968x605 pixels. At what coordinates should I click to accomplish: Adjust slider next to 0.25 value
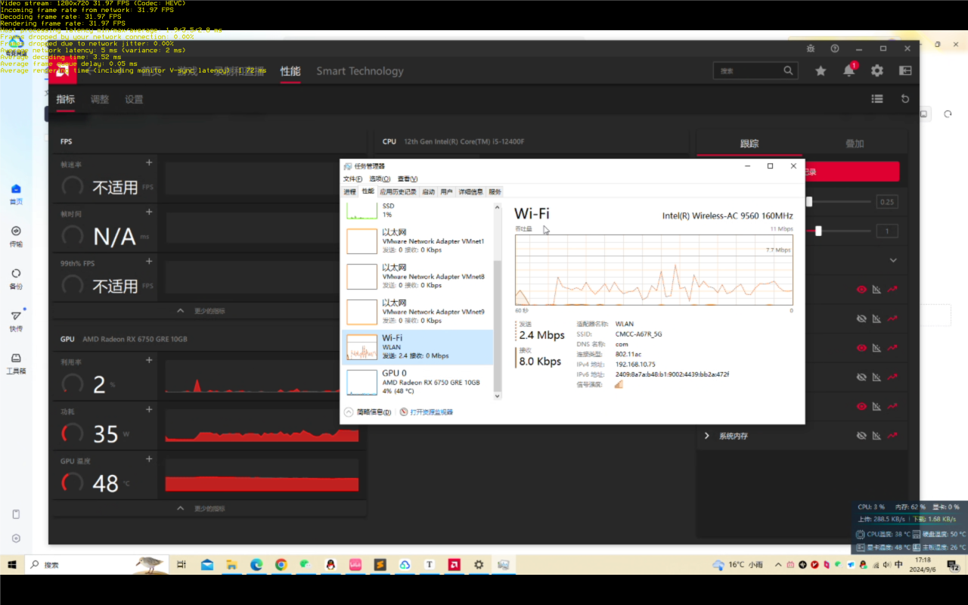coord(808,201)
